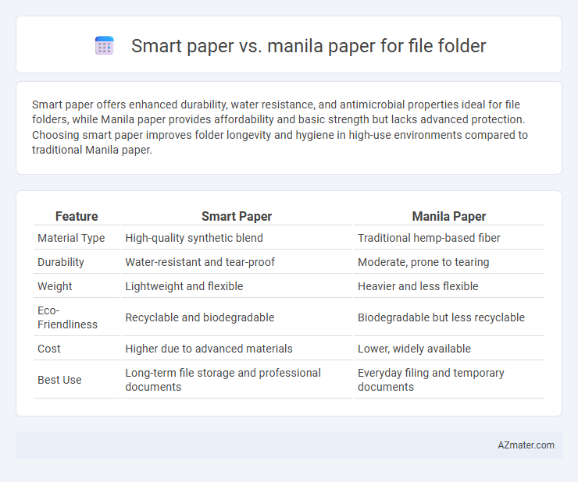This screenshot has width=578, height=482.
Task: Click the 'Everyday filing and temporary documents' cell
Action: tap(431, 380)
